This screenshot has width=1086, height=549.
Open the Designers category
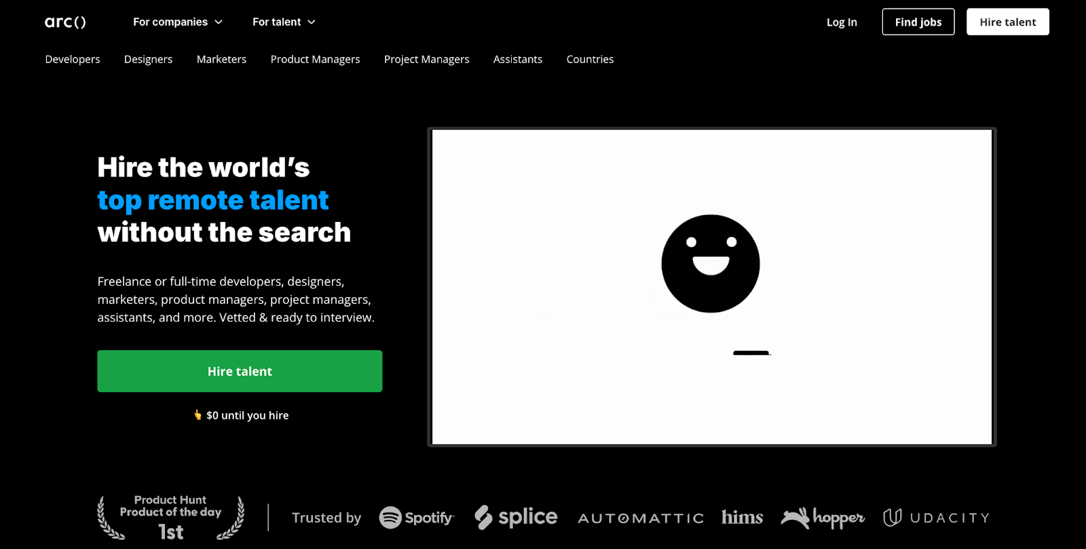coord(148,60)
